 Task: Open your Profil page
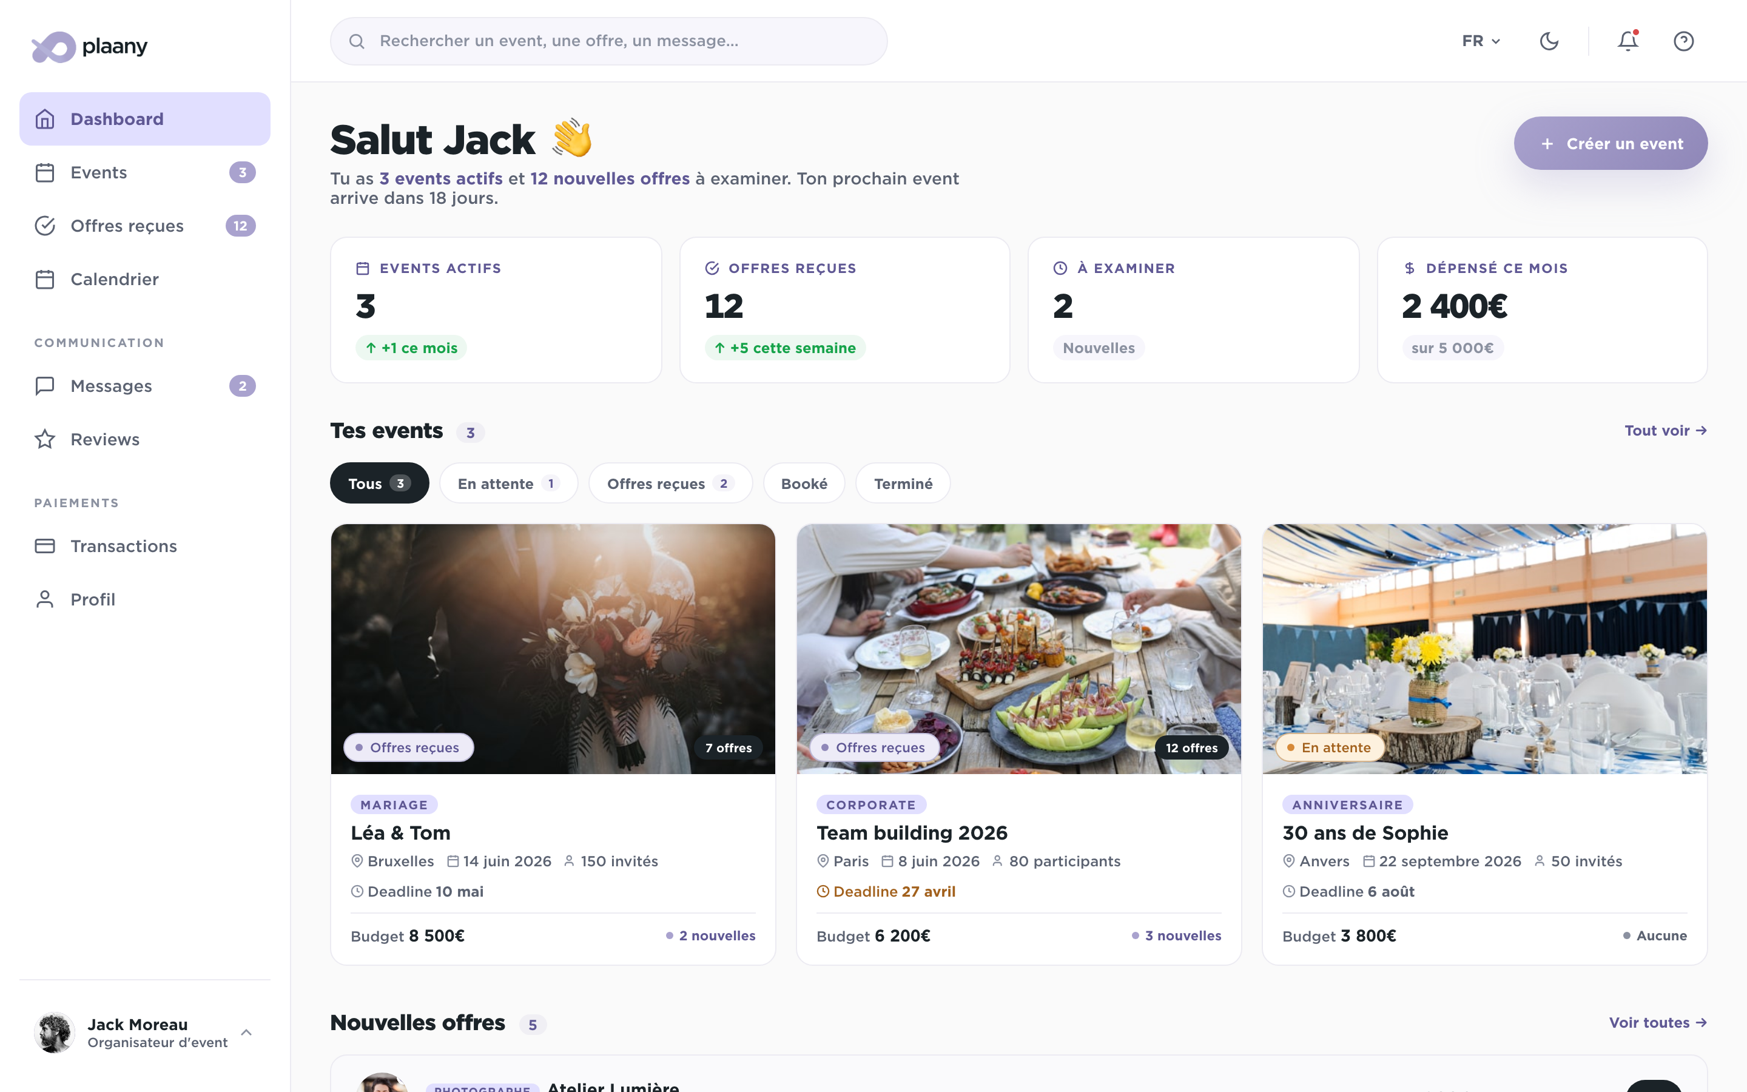pos(92,599)
